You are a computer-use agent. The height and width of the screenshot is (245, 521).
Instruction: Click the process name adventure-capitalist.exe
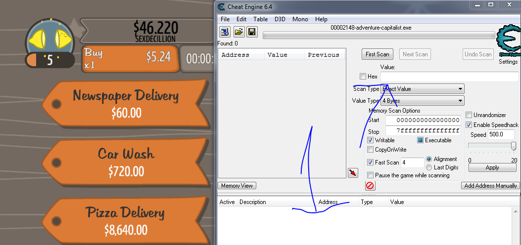[x=371, y=28]
